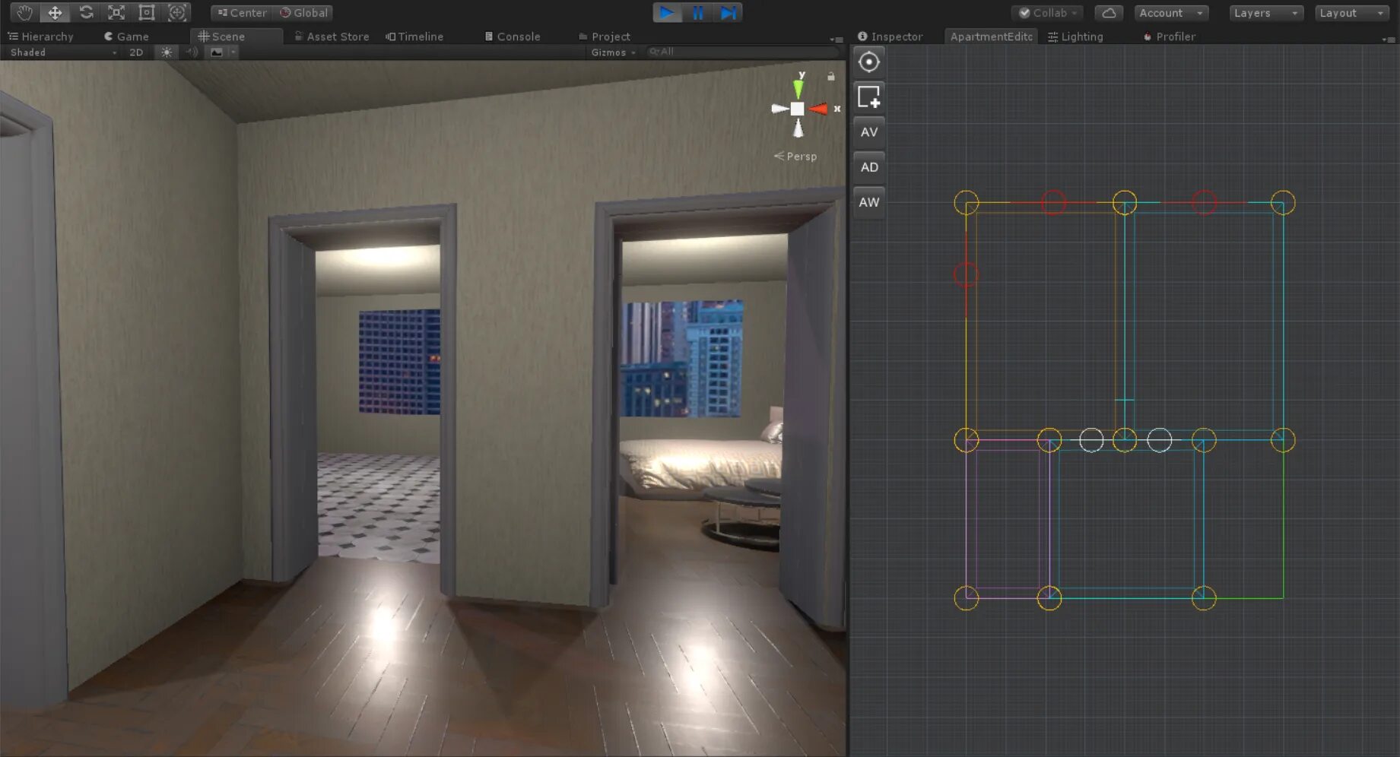
Task: Select top-right yellow corner vertex
Action: 1283,203
